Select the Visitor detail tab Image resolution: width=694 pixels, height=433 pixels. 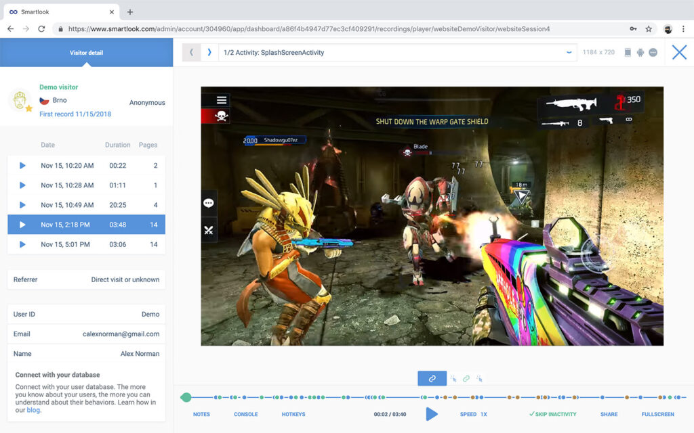[86, 53]
